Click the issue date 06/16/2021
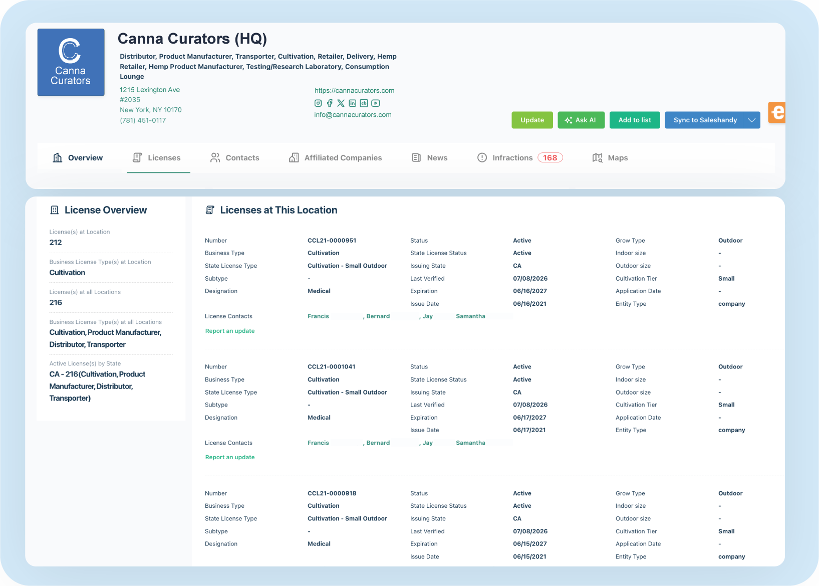The width and height of the screenshot is (819, 586). click(x=530, y=304)
